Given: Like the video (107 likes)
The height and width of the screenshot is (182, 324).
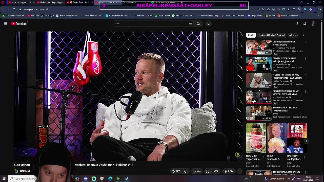Looking at the screenshot, I should 176,171.
